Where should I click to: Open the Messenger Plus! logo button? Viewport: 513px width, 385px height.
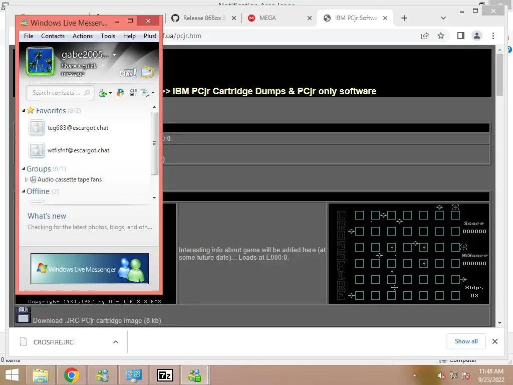pyautogui.click(x=128, y=73)
